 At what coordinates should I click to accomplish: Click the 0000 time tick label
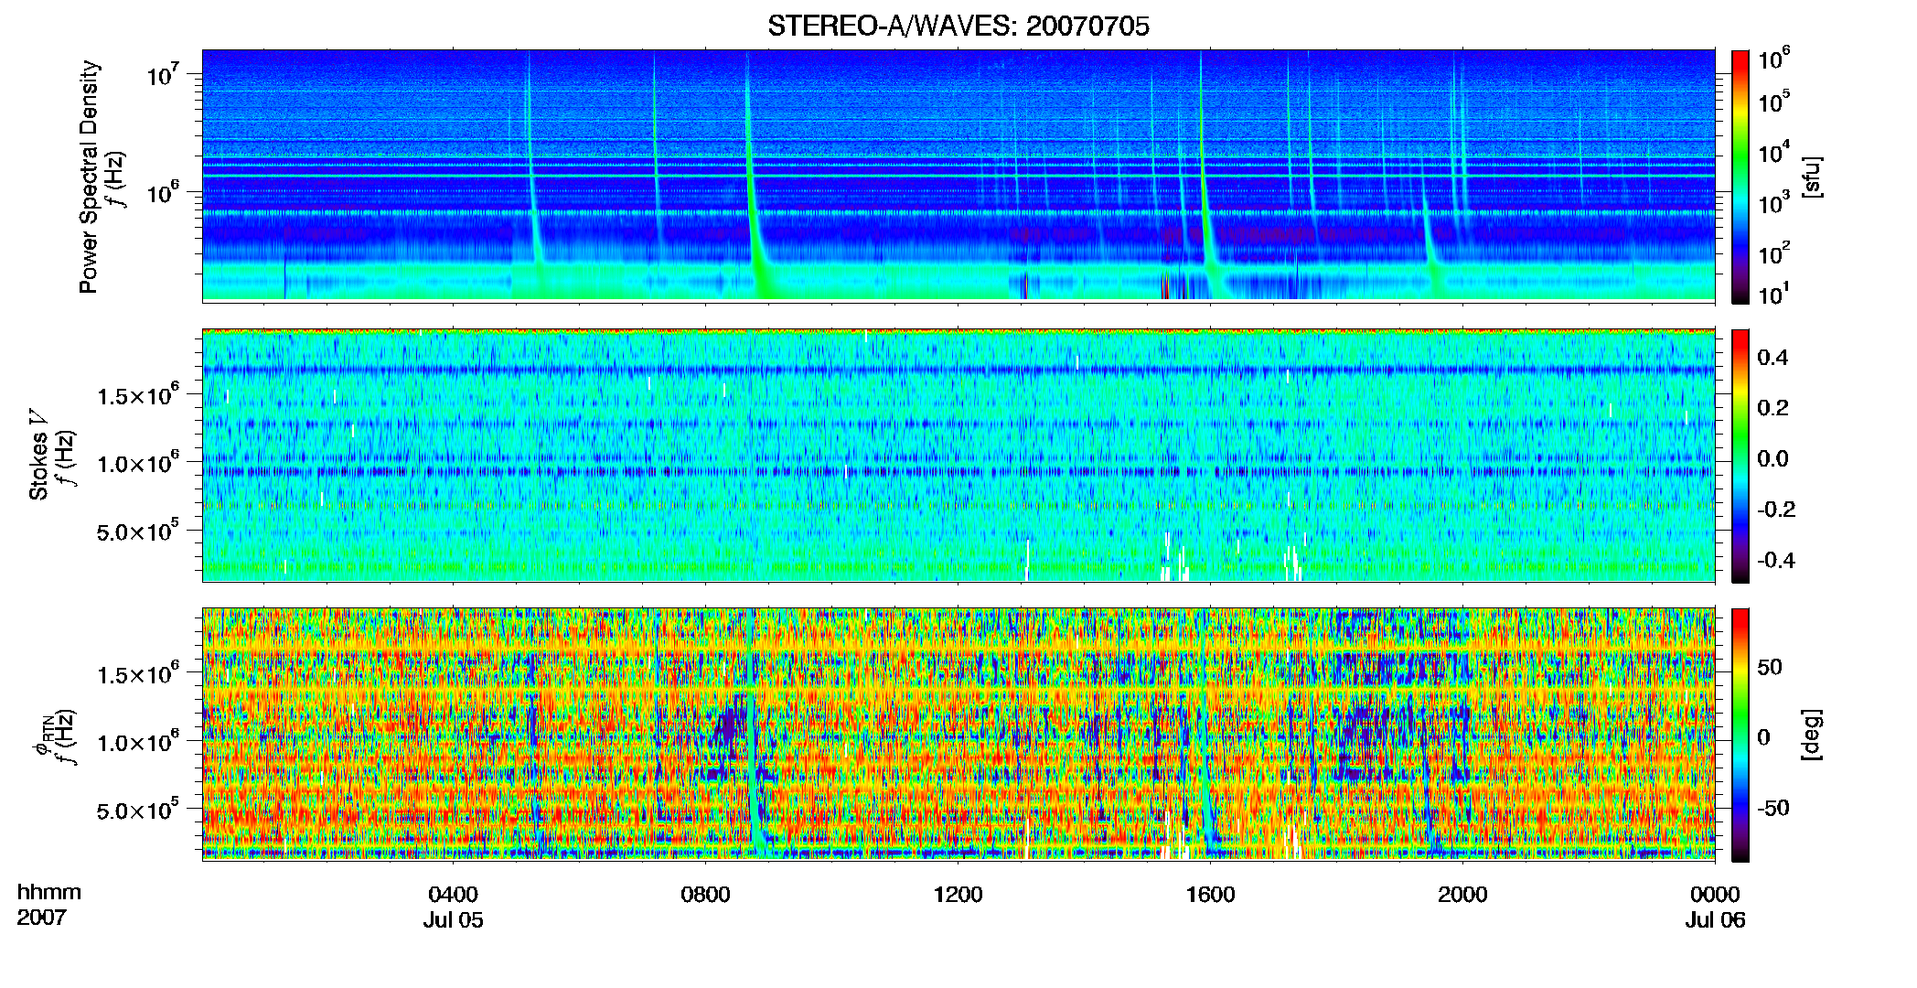(x=1715, y=894)
